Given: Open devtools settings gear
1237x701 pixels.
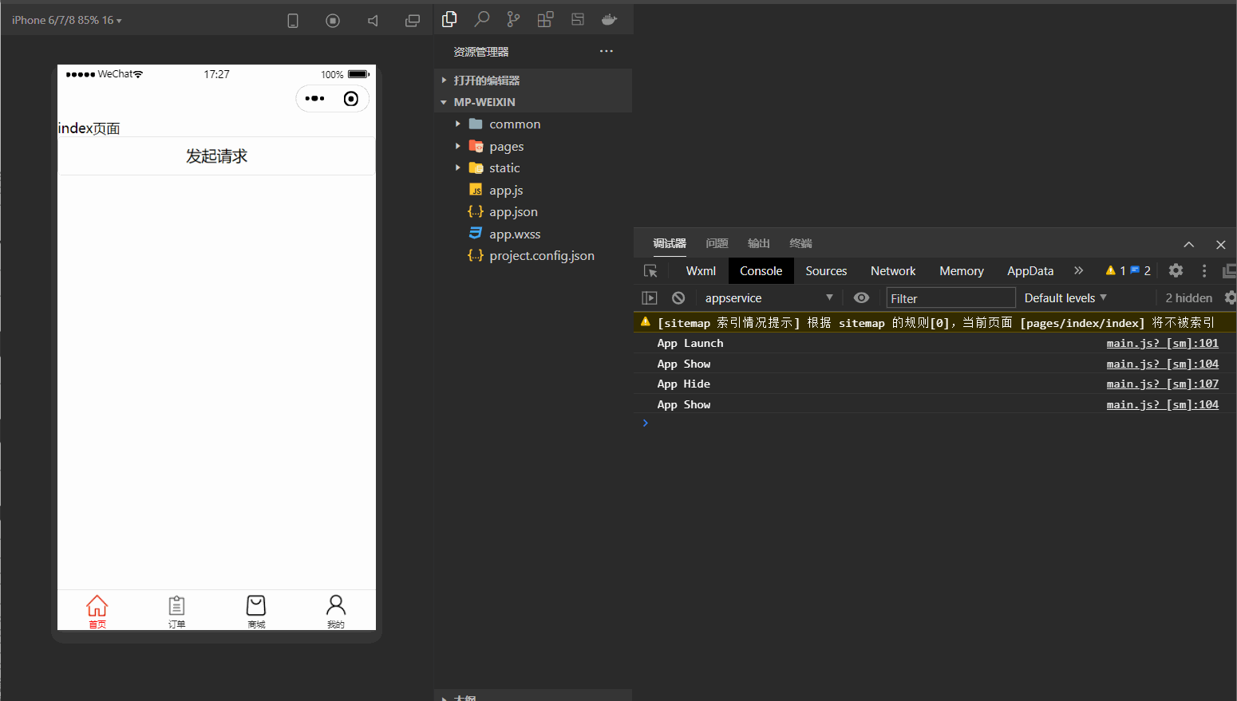Looking at the screenshot, I should (x=1176, y=270).
